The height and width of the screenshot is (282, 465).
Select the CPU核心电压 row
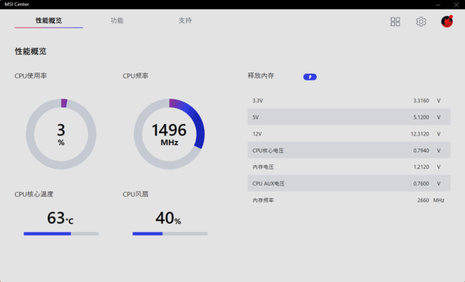[349, 151]
